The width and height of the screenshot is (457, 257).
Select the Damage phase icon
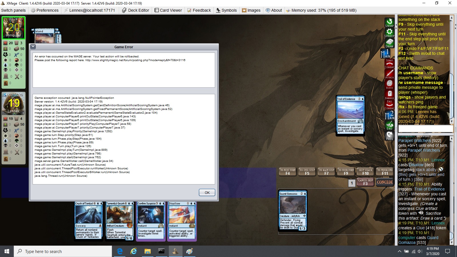[389, 95]
